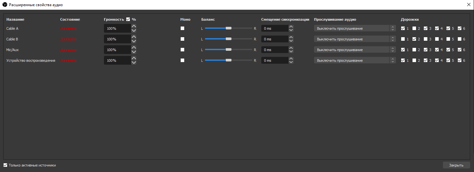Increase Cable A volume with up arrow
The height and width of the screenshot is (172, 474).
pyautogui.click(x=134, y=26)
